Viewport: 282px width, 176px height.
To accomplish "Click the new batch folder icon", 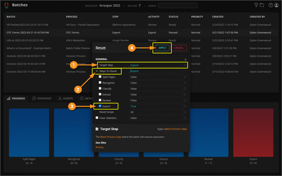I will pyautogui.click(x=262, y=5).
